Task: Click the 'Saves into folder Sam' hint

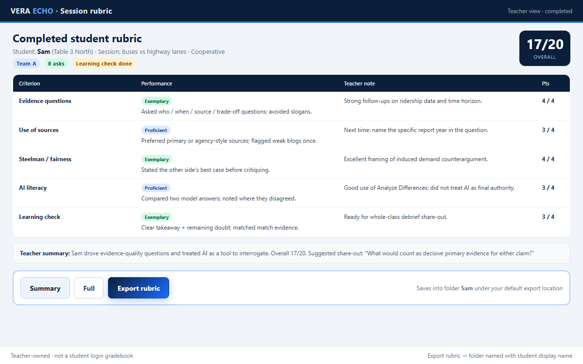Action: [x=490, y=288]
